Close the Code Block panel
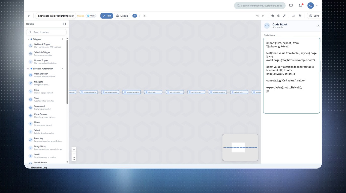Viewport: 346px width, 193px height. coord(318,26)
